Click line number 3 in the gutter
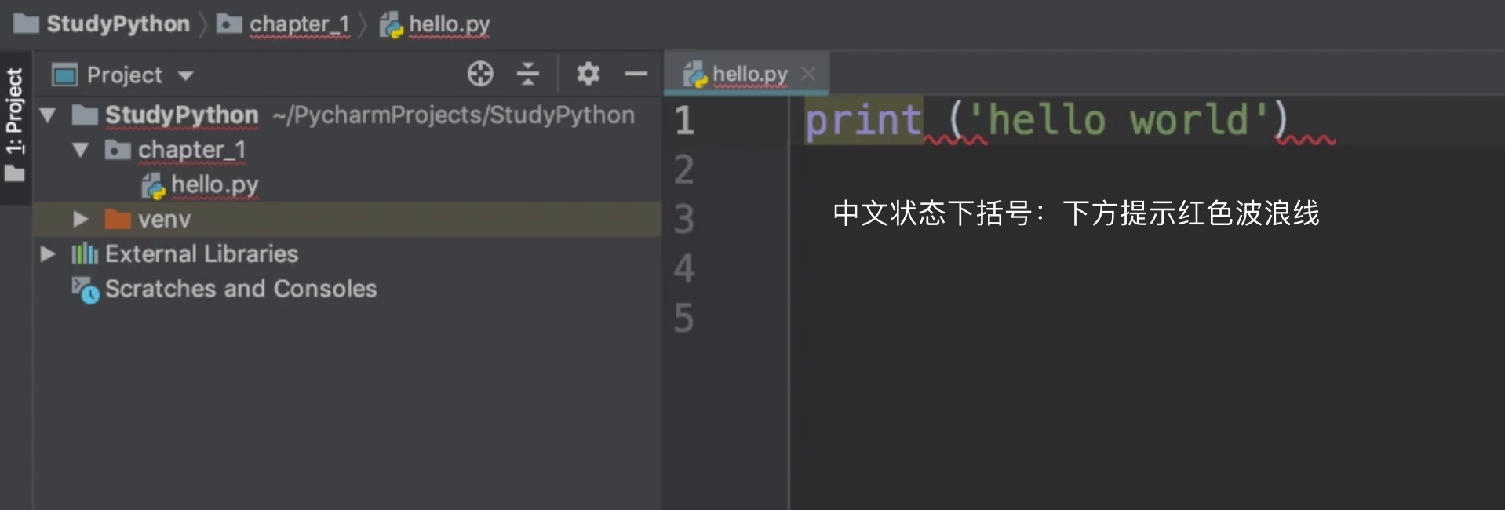This screenshot has width=1505, height=510. coord(683,219)
